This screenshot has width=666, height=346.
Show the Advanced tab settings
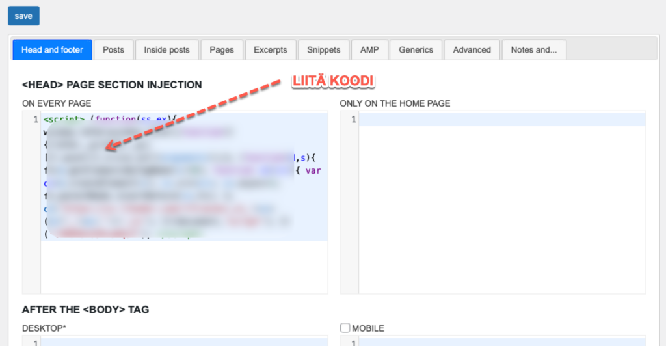click(x=472, y=50)
